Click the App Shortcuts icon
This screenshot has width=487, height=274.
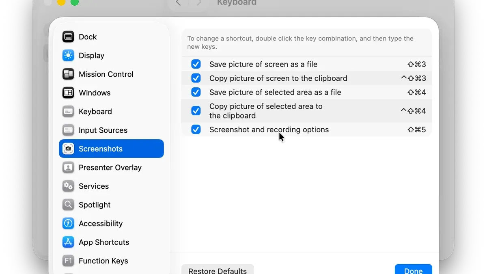(68, 242)
